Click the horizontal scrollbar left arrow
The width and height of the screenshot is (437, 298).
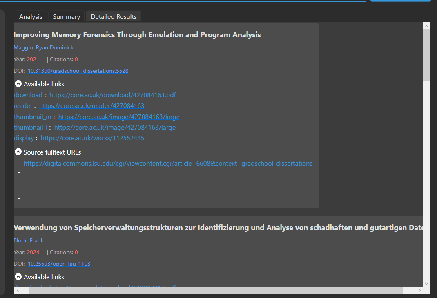coord(18,290)
